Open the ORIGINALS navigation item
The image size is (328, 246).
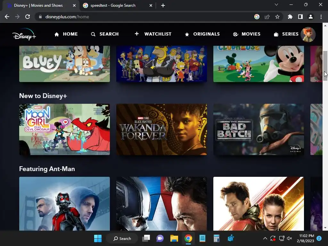tap(202, 34)
